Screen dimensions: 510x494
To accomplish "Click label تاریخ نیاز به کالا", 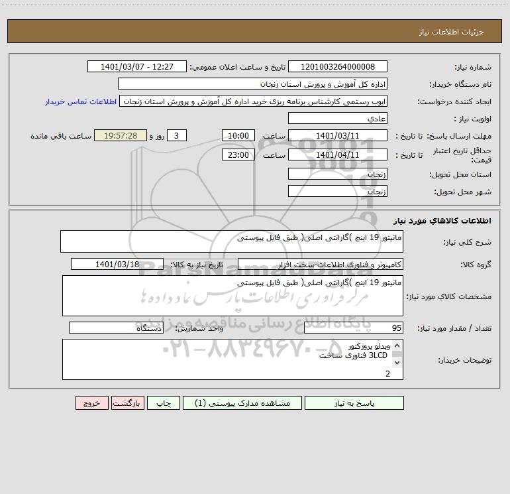I will coord(197,265).
